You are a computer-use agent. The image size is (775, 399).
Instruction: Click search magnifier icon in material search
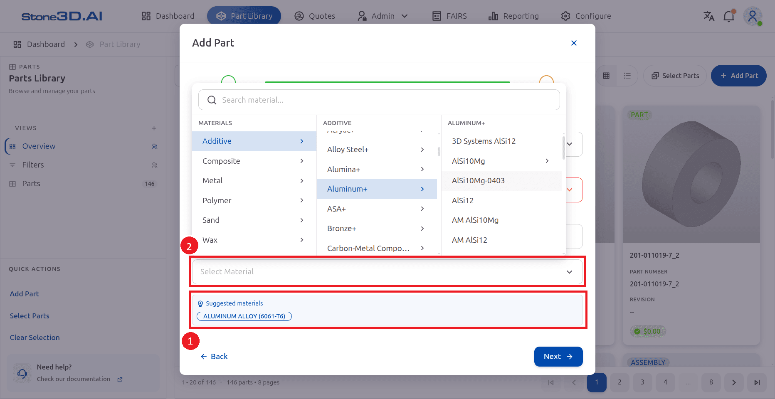[x=212, y=100]
